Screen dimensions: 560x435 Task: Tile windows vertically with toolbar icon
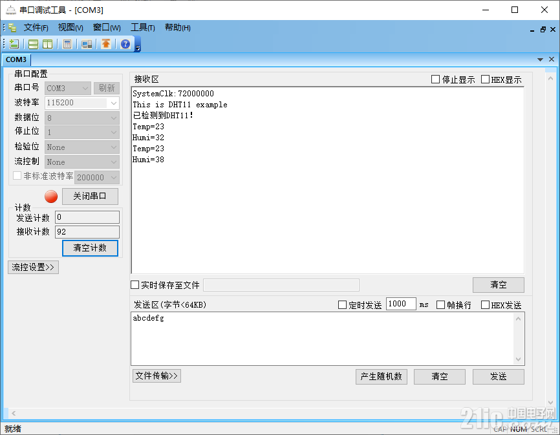pyautogui.click(x=47, y=44)
